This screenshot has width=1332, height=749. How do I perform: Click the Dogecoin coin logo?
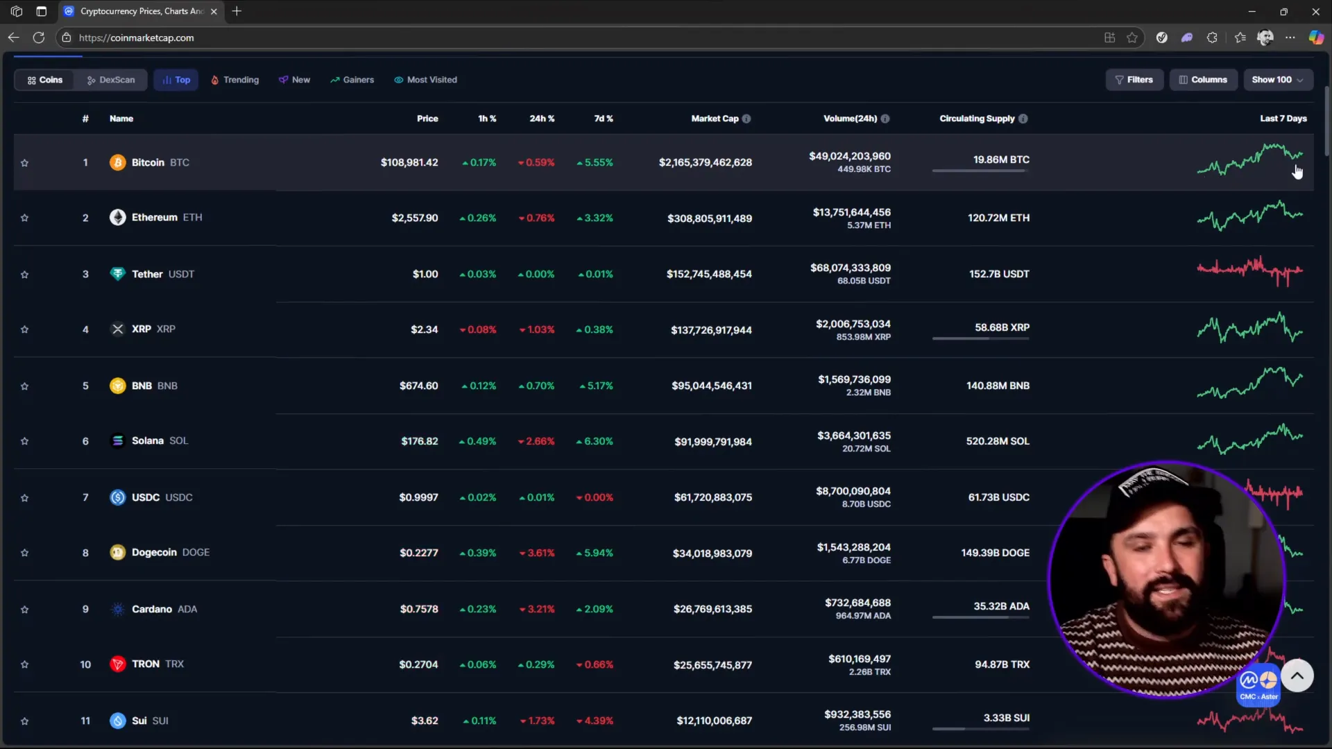click(117, 552)
